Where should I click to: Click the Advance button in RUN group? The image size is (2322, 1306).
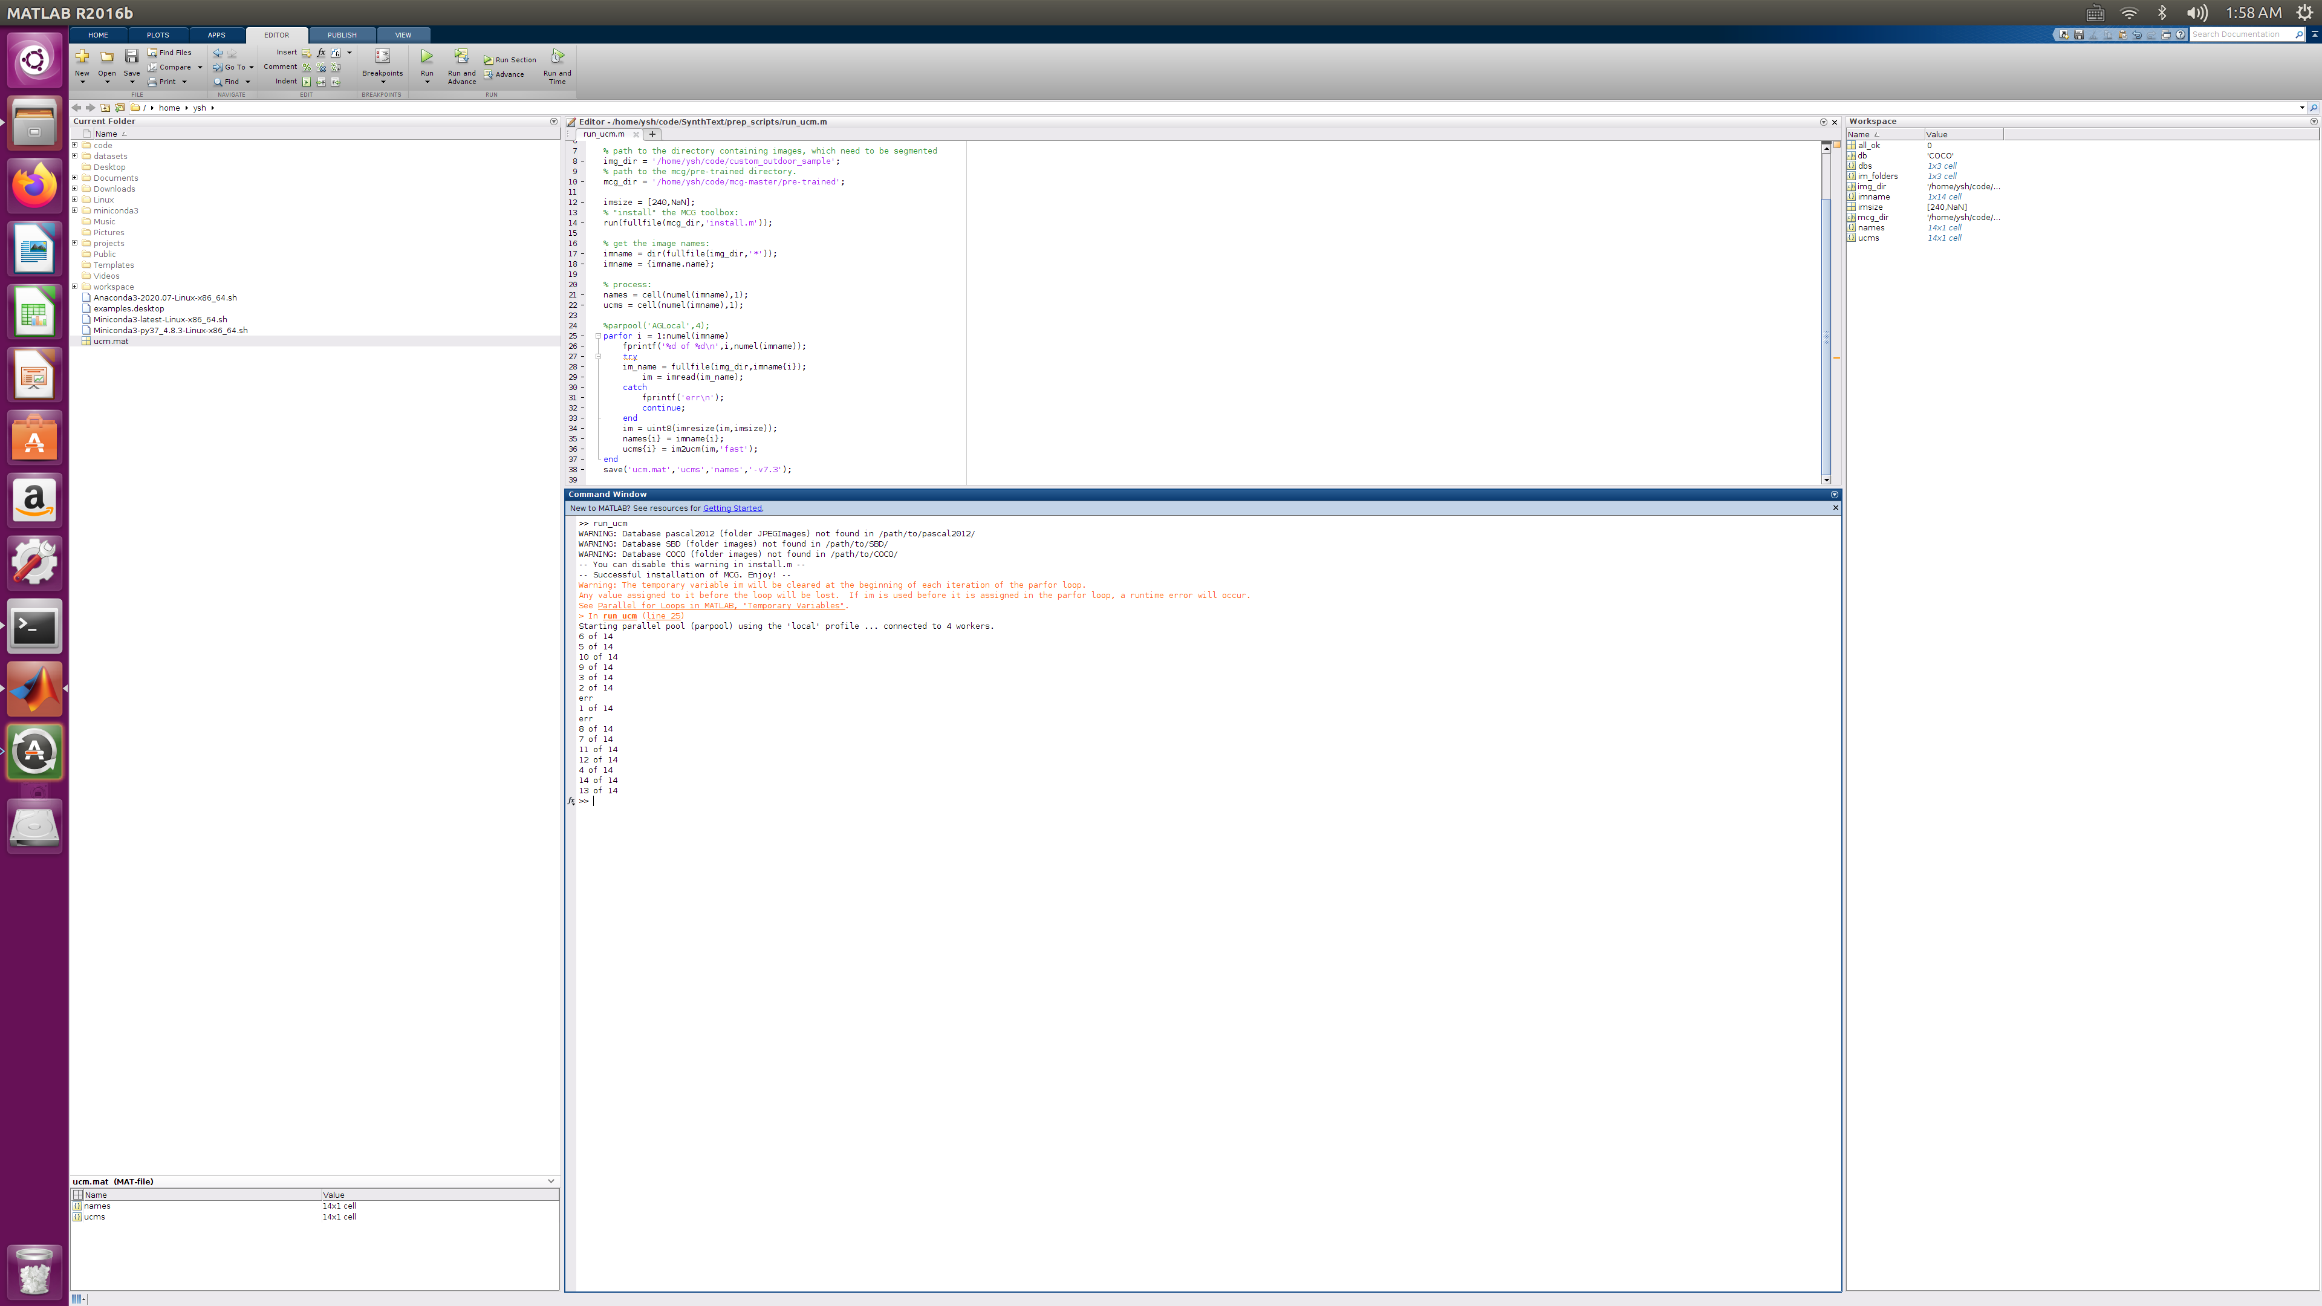click(x=504, y=75)
